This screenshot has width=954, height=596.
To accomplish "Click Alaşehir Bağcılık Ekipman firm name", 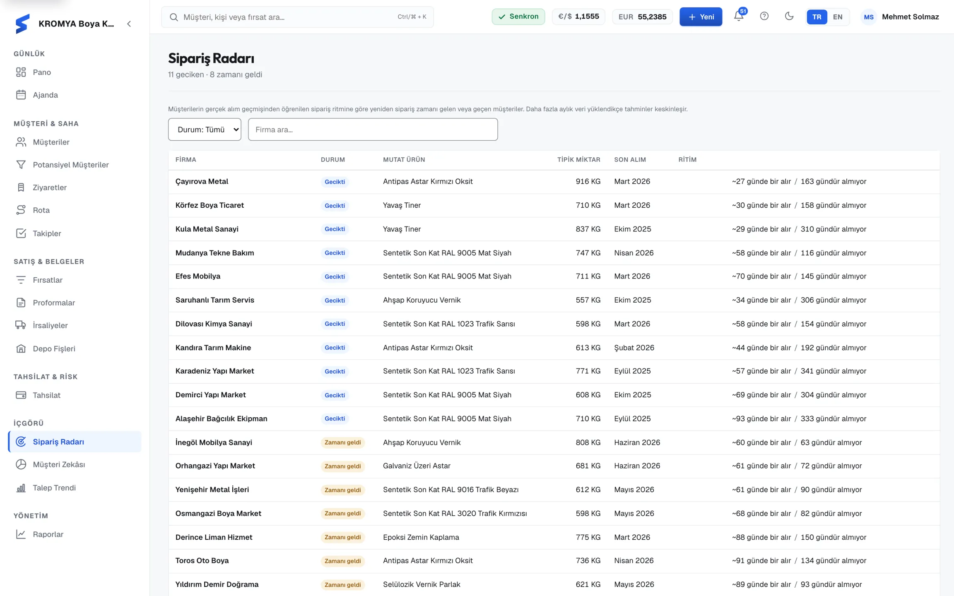I will point(222,418).
